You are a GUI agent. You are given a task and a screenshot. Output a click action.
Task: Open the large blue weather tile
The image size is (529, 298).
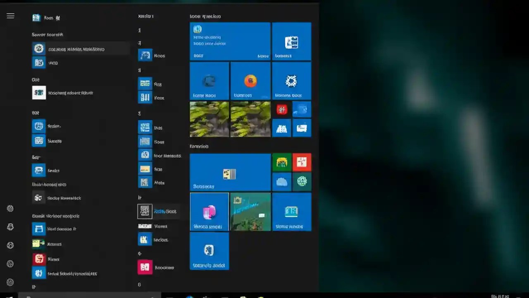pyautogui.click(x=230, y=41)
